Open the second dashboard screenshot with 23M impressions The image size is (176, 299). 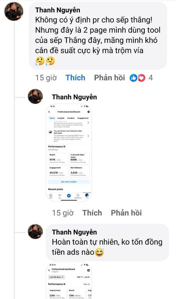coord(69,281)
